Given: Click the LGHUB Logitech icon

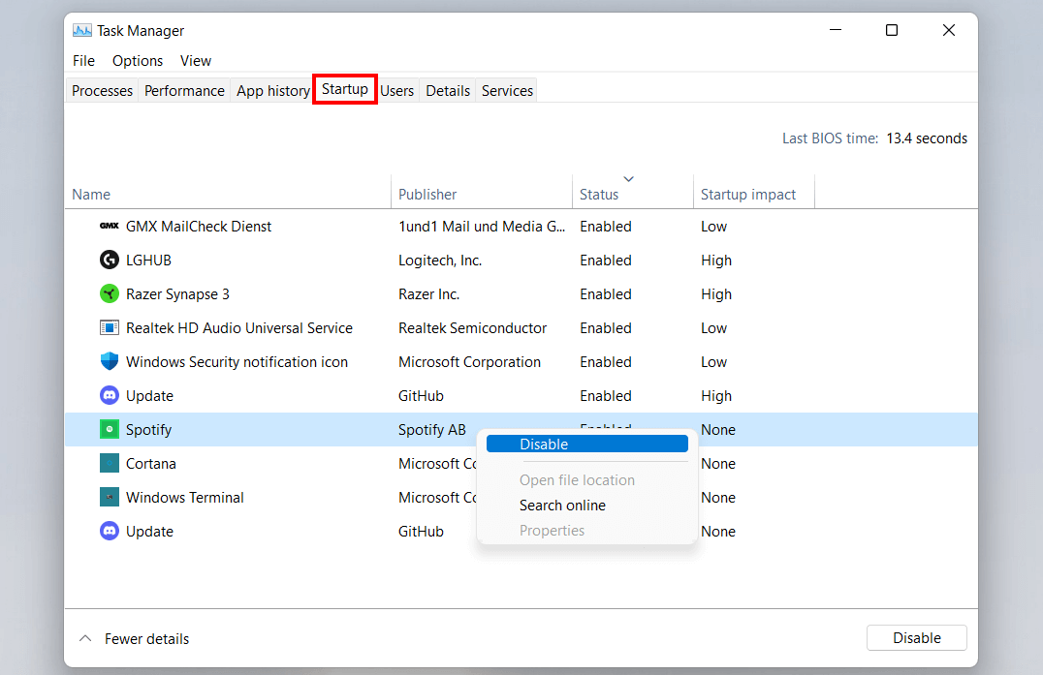Looking at the screenshot, I should pyautogui.click(x=109, y=260).
